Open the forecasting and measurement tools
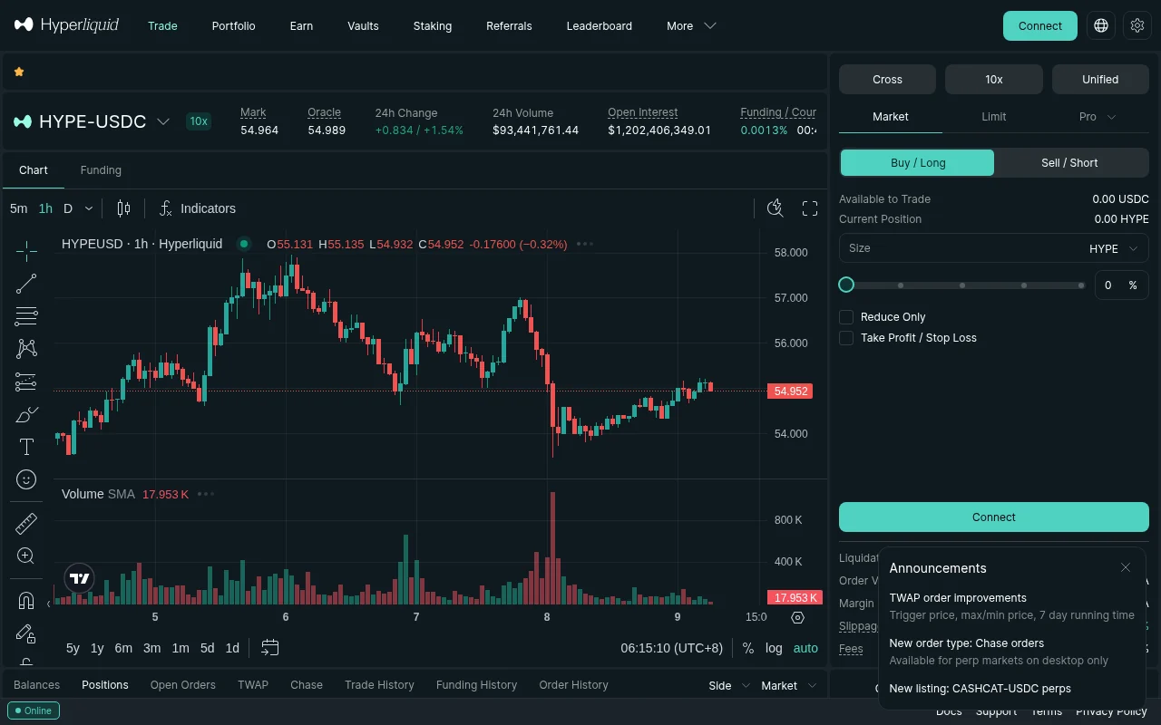 tap(26, 382)
